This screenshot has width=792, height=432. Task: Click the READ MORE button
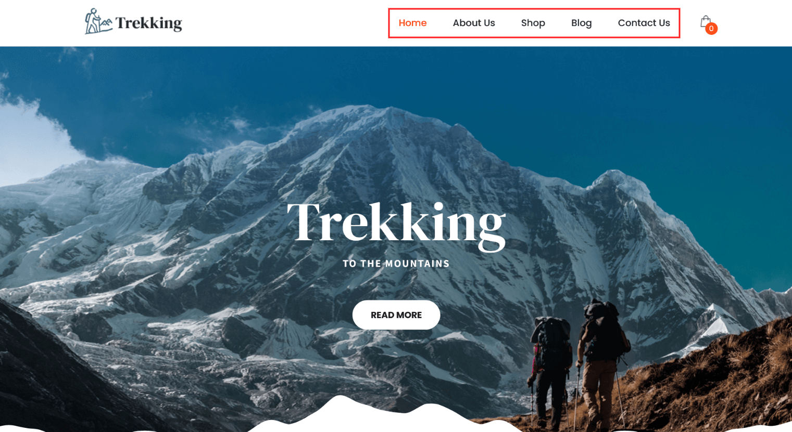[396, 315]
